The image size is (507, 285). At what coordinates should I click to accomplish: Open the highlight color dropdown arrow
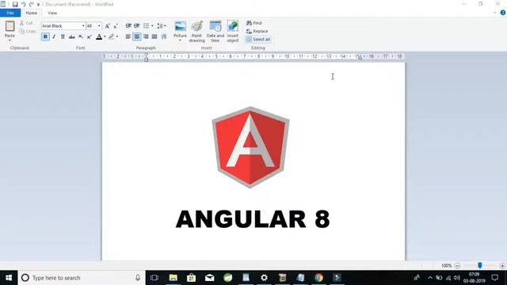pos(117,37)
